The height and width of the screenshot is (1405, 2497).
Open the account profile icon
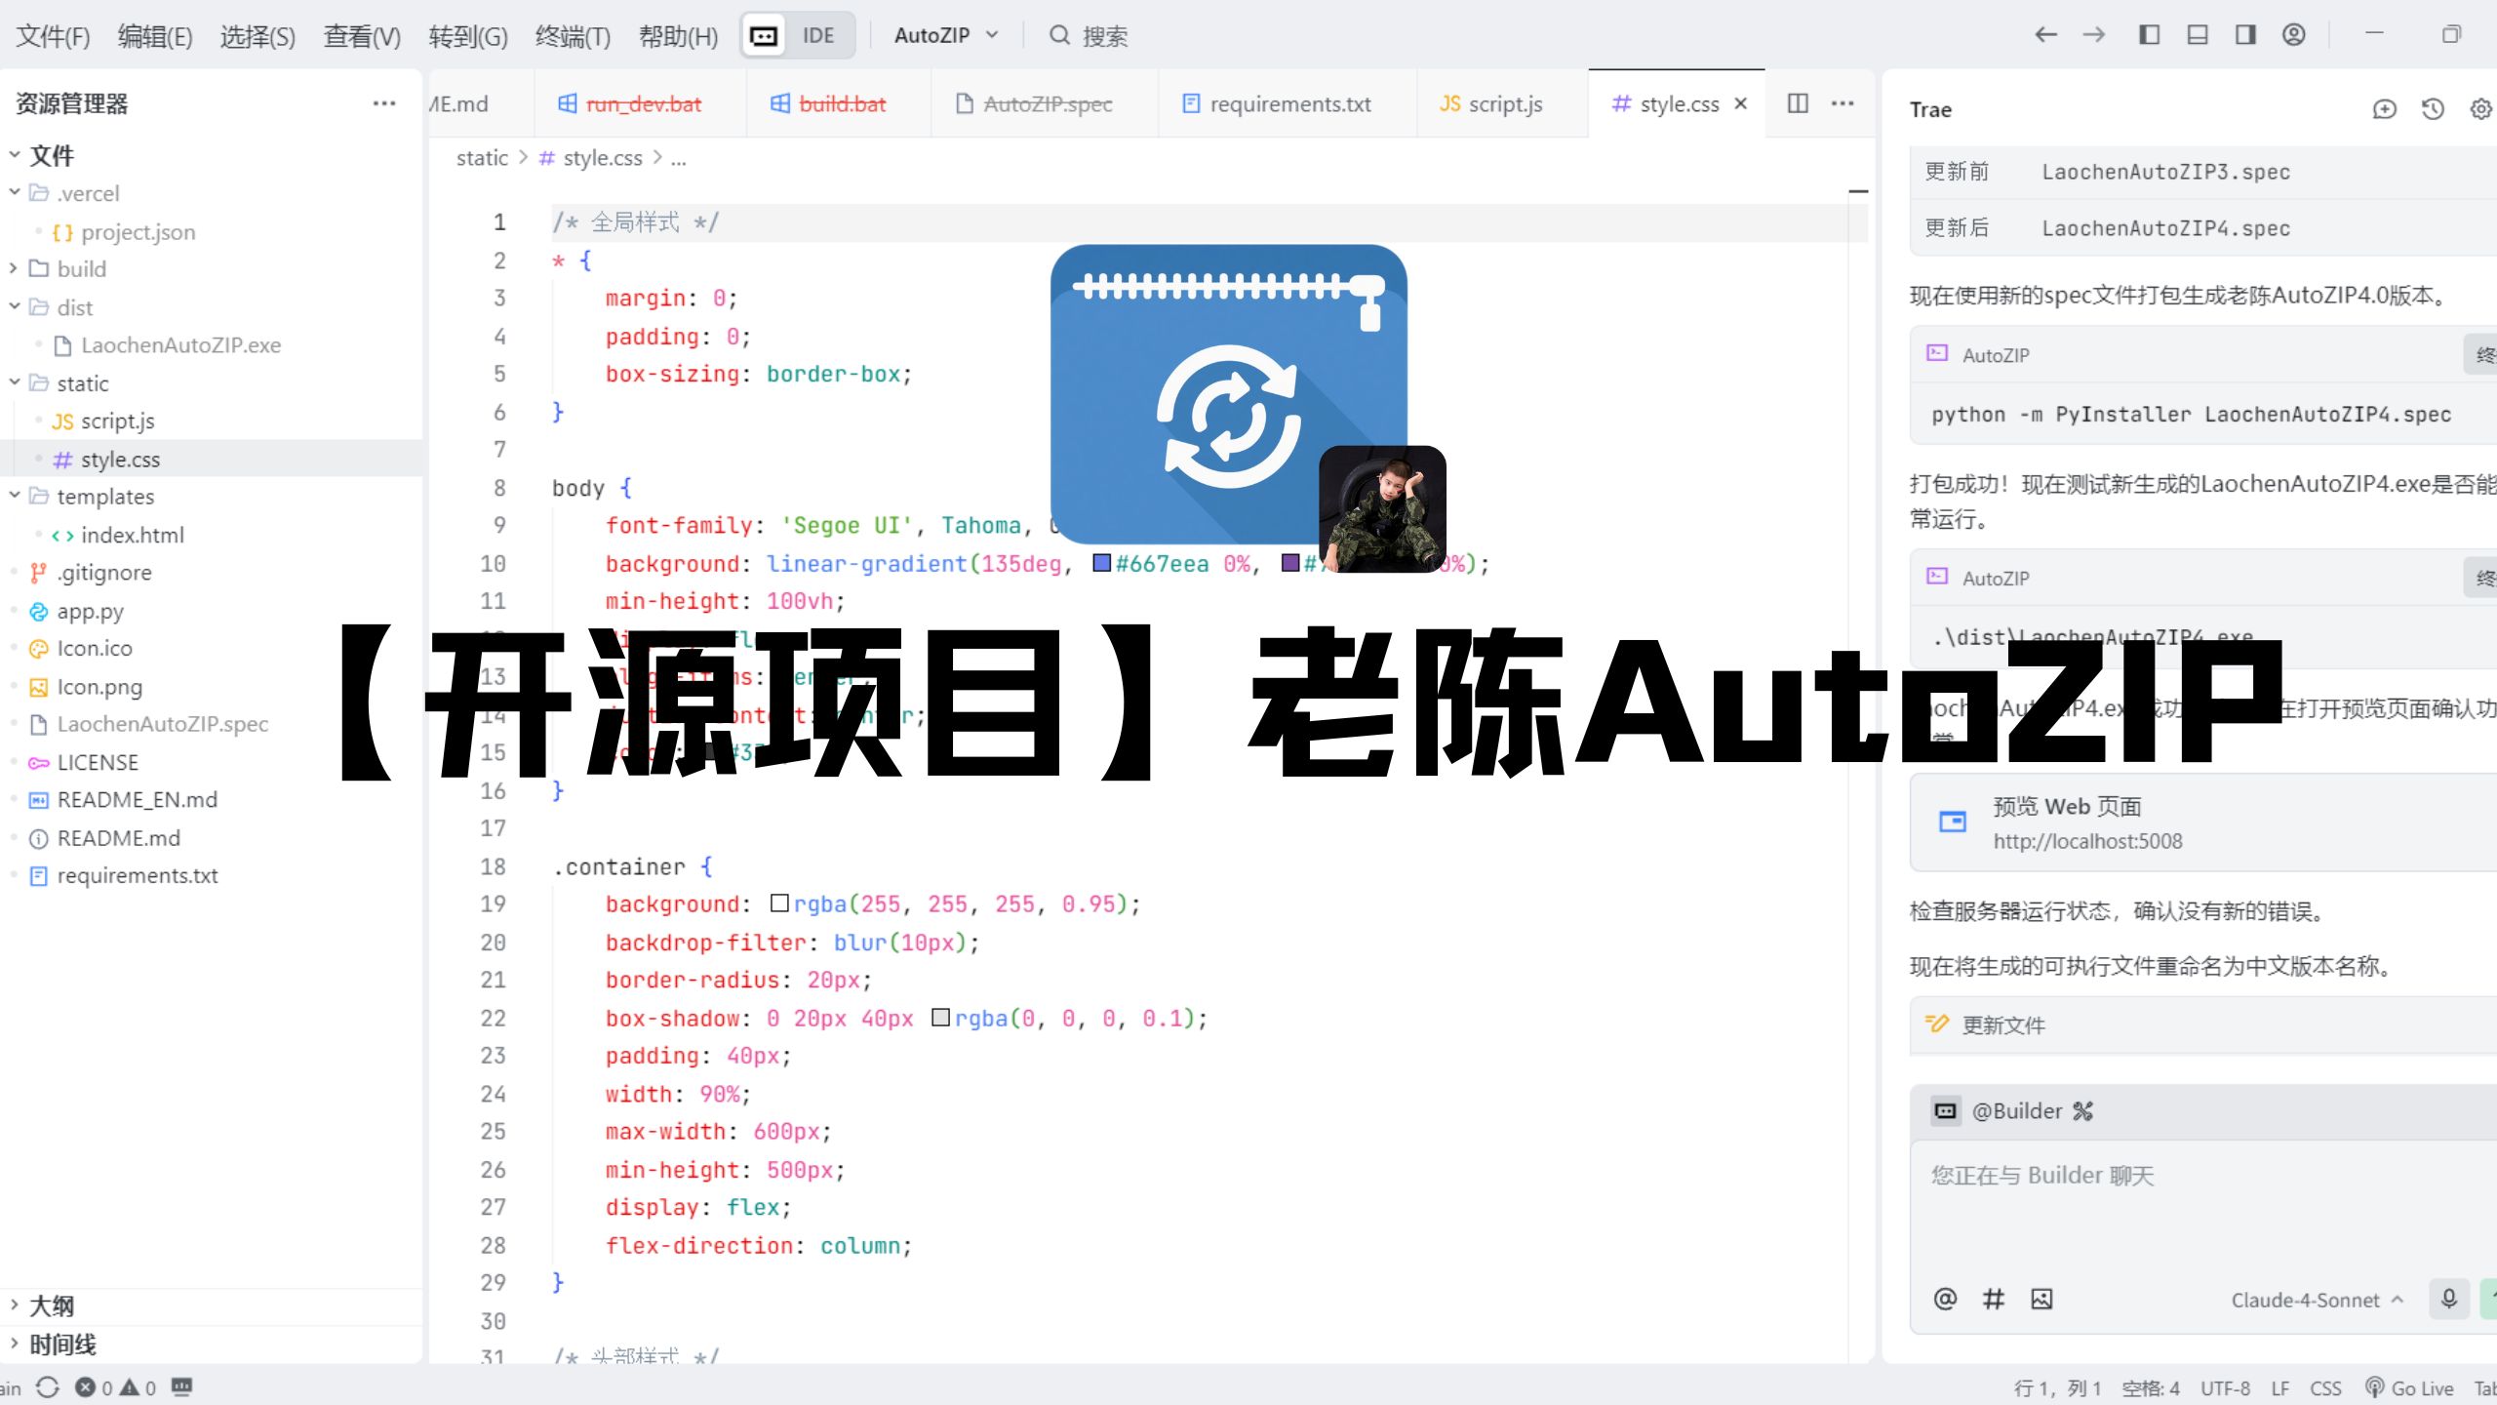coord(2294,35)
